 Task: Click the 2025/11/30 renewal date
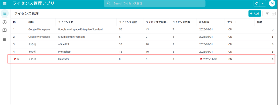[x=210, y=59]
